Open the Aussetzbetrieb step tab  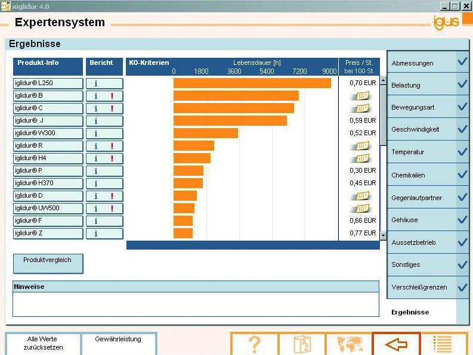pyautogui.click(x=428, y=242)
